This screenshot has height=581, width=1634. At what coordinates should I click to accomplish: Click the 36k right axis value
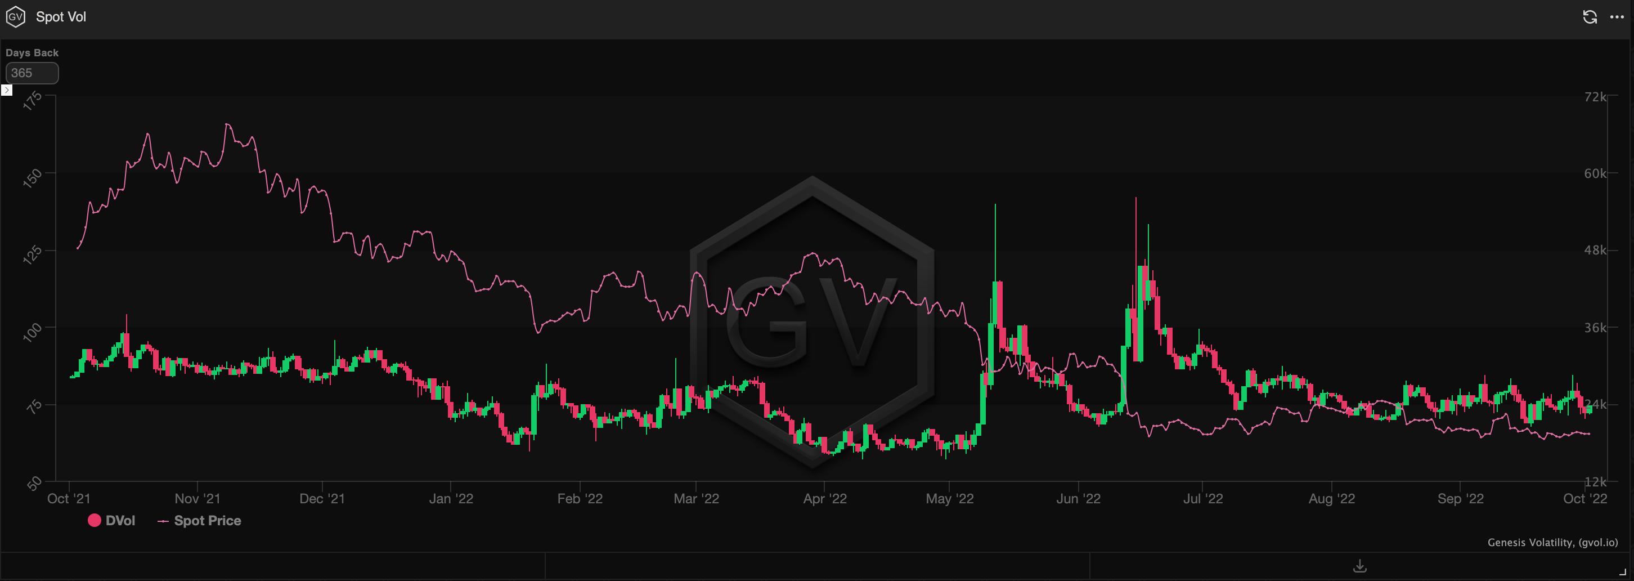tap(1595, 328)
